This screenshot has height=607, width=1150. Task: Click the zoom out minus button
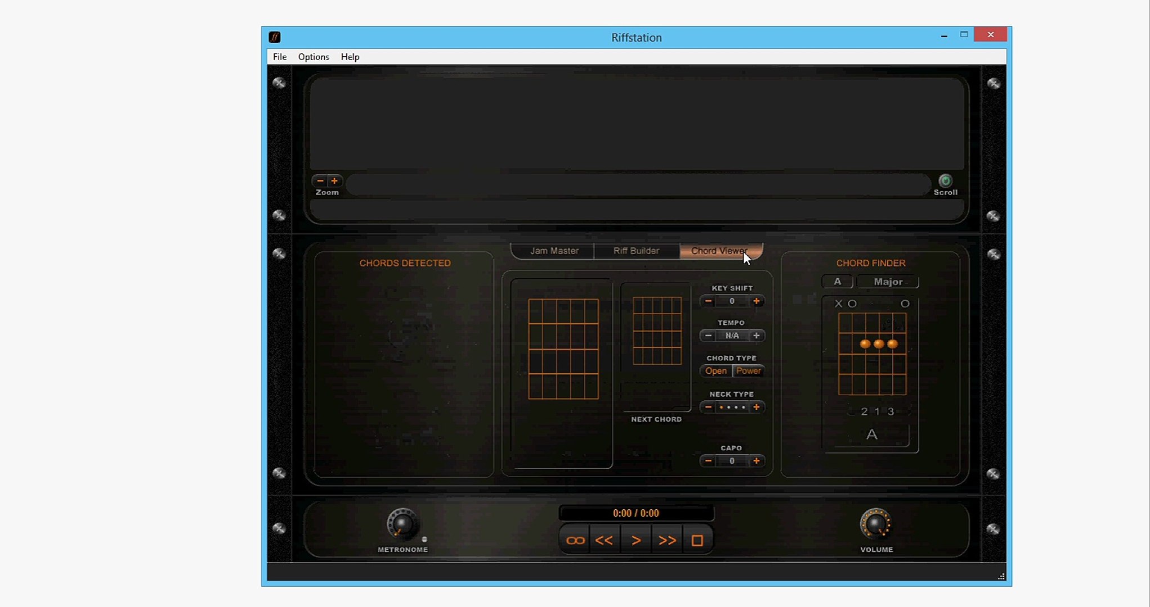(320, 181)
